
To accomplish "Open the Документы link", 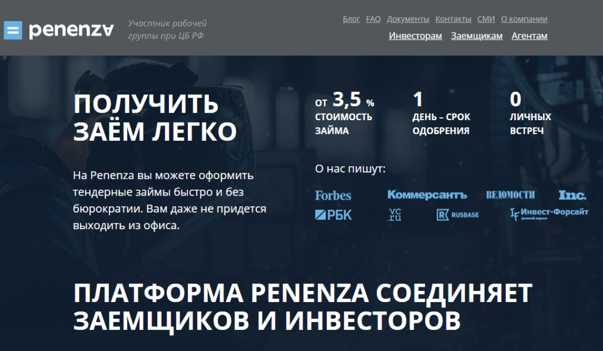I will [408, 19].
